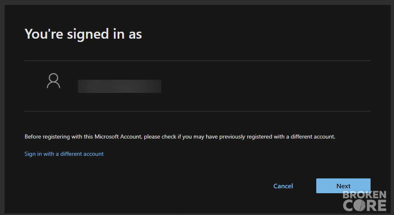Viewport: 394px width, 215px height.
Task: Click the words Microsoft Account in notice
Action: tap(118, 136)
